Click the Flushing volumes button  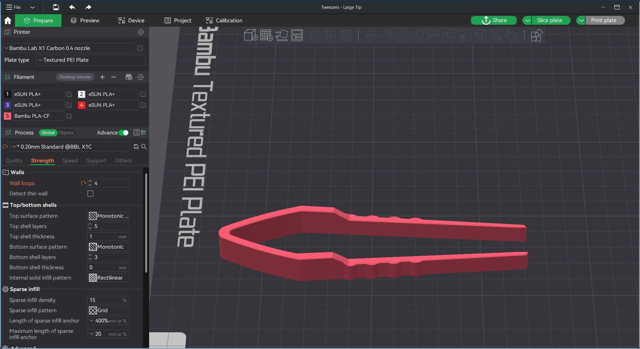pos(75,77)
